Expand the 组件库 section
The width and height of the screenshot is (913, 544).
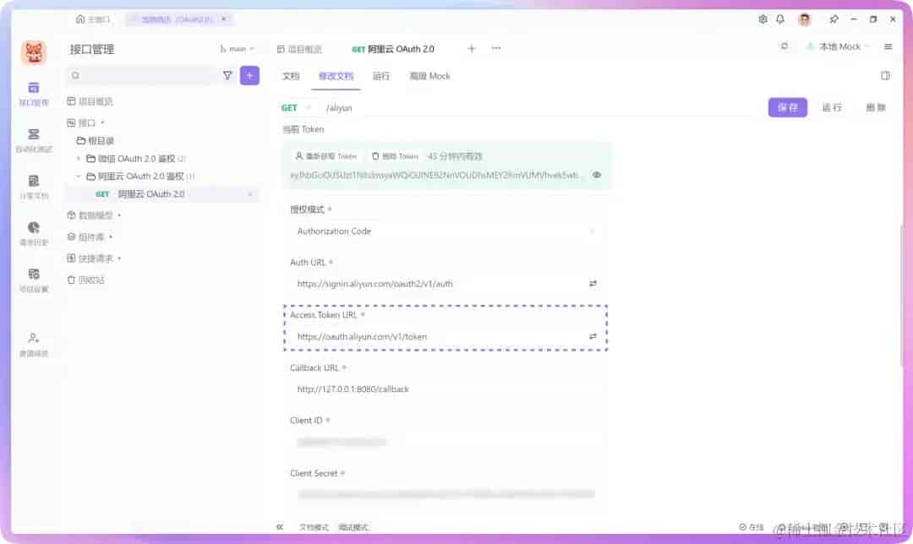pyautogui.click(x=111, y=237)
